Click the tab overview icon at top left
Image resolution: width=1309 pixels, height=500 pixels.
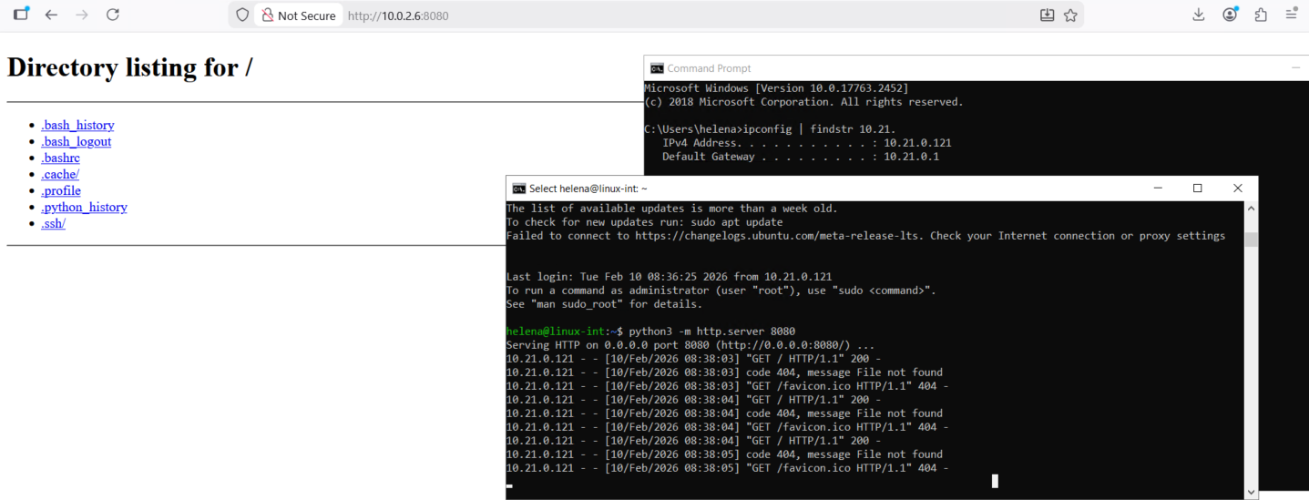(x=21, y=15)
